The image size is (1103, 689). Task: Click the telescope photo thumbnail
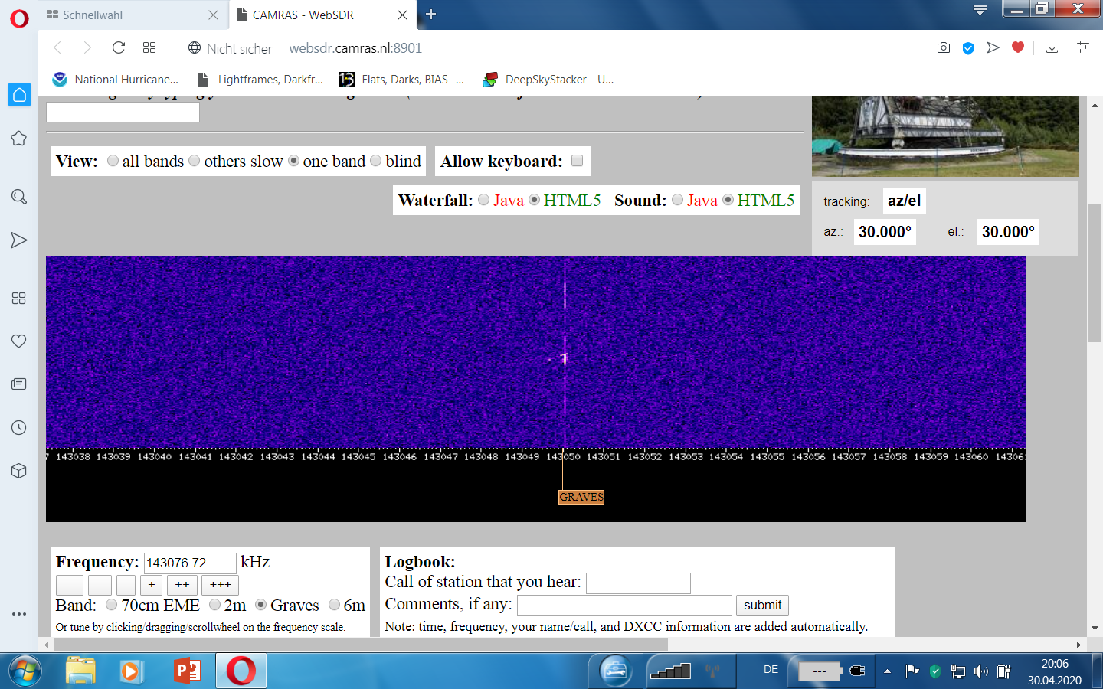(x=945, y=136)
